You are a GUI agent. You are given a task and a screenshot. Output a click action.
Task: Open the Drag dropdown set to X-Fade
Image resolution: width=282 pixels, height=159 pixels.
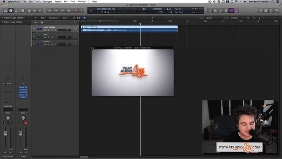click(237, 18)
